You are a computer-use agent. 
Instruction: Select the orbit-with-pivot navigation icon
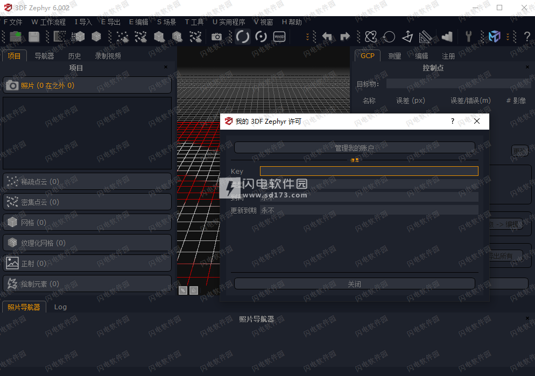pos(261,37)
